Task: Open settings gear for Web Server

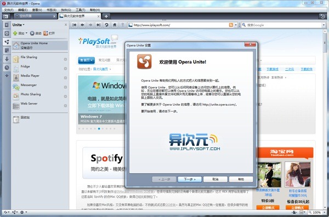Action: coord(65,106)
